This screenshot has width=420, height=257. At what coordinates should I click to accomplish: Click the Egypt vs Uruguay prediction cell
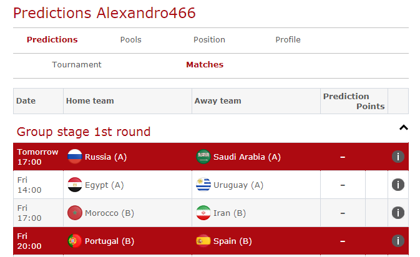(x=343, y=185)
